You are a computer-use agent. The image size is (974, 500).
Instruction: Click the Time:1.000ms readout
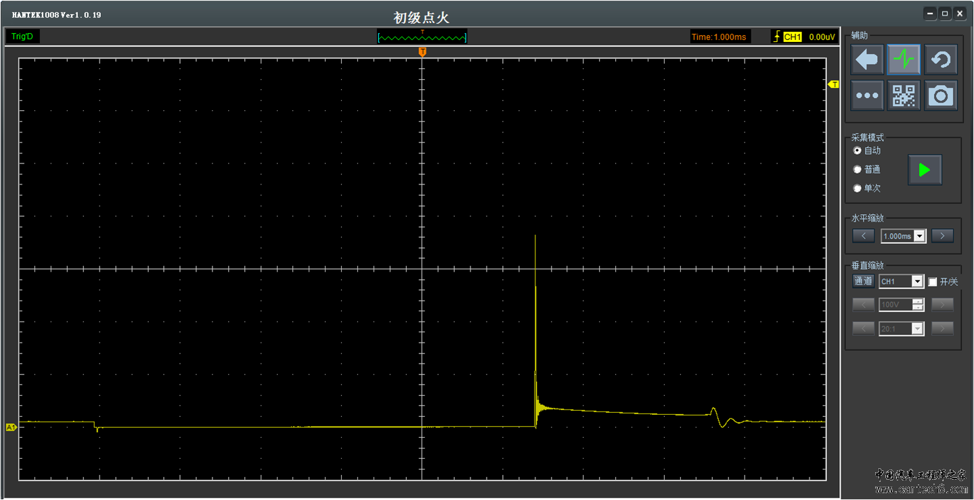pyautogui.click(x=719, y=36)
